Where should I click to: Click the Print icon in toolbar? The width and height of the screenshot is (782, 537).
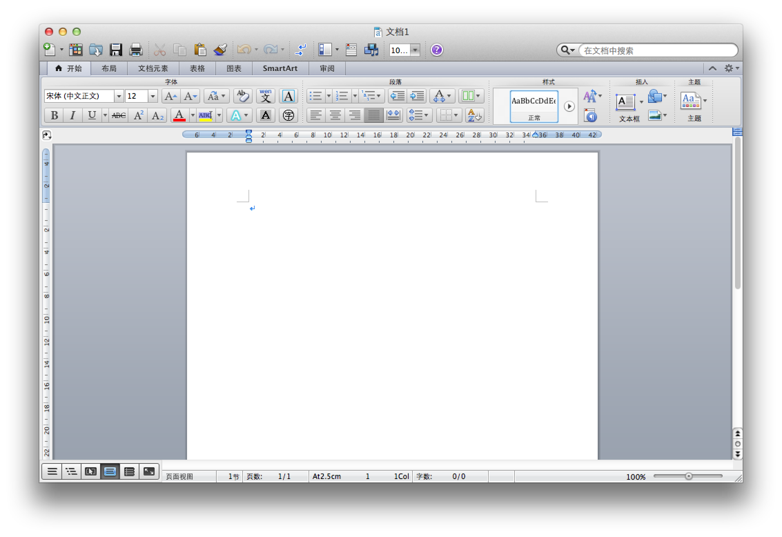[136, 50]
